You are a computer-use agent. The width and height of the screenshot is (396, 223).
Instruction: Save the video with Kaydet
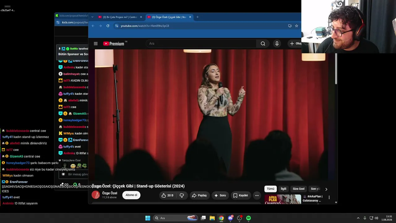(x=241, y=195)
